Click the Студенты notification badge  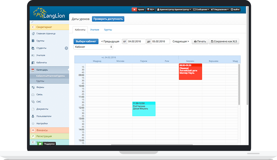coord(66,48)
